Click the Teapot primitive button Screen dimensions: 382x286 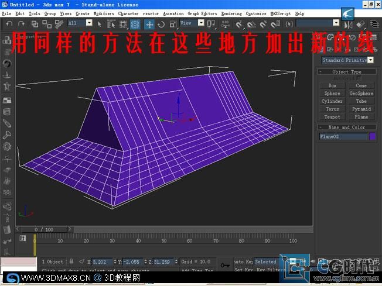[332, 117]
